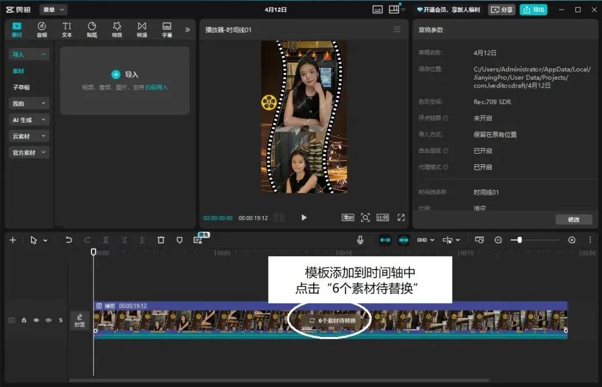Expand the AI 生成 sidebar section

coord(29,120)
